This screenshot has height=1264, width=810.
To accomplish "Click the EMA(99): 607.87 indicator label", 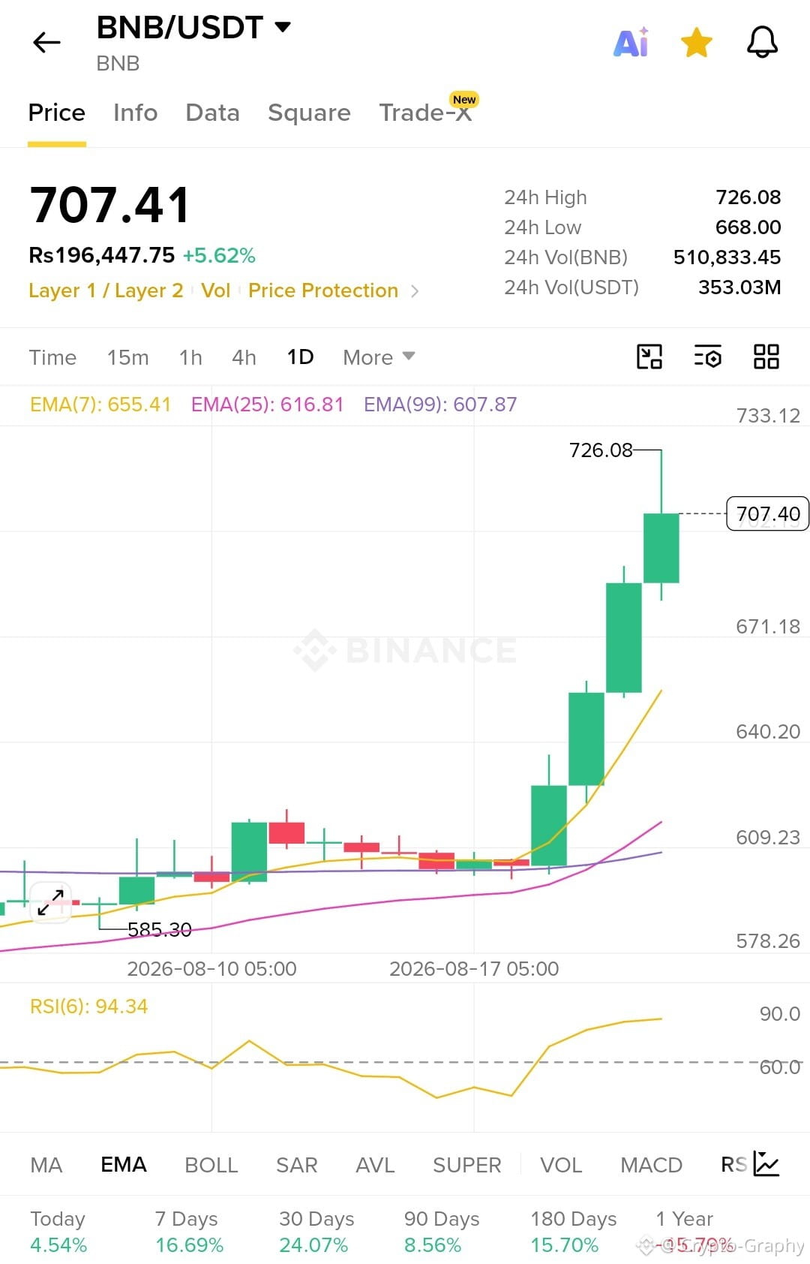I will point(440,405).
